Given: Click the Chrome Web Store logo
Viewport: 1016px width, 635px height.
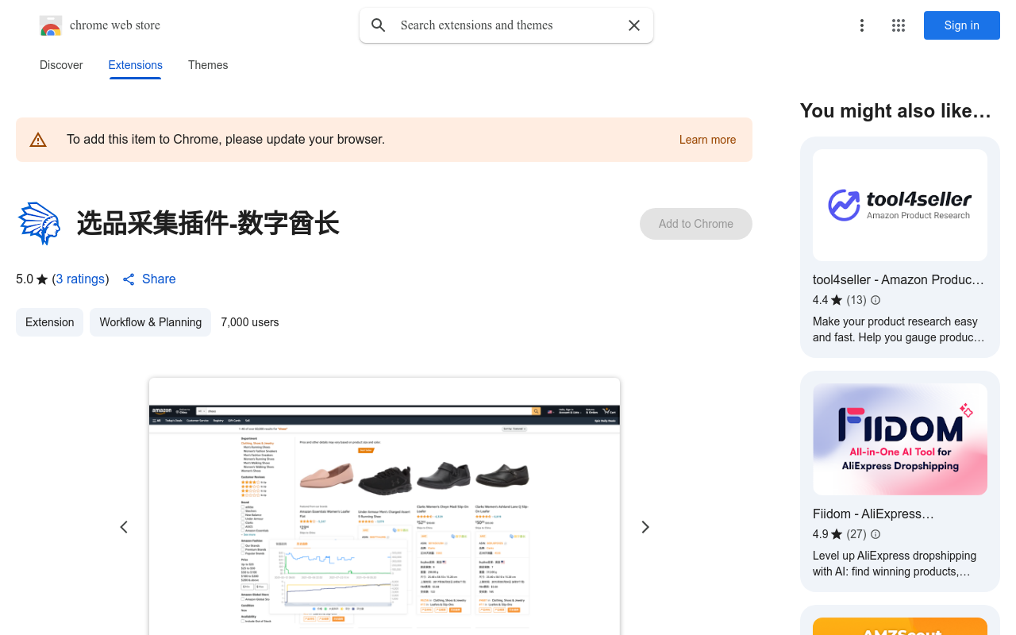Looking at the screenshot, I should [51, 25].
